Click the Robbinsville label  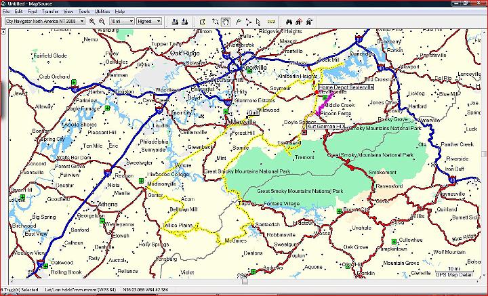click(x=281, y=235)
